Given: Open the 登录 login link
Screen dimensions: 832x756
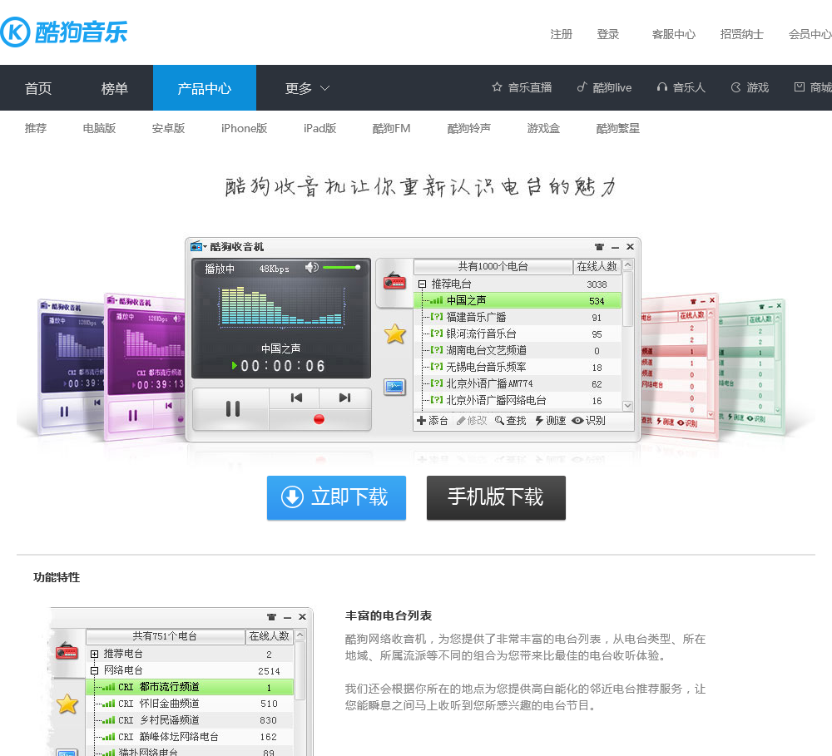Looking at the screenshot, I should 607,34.
